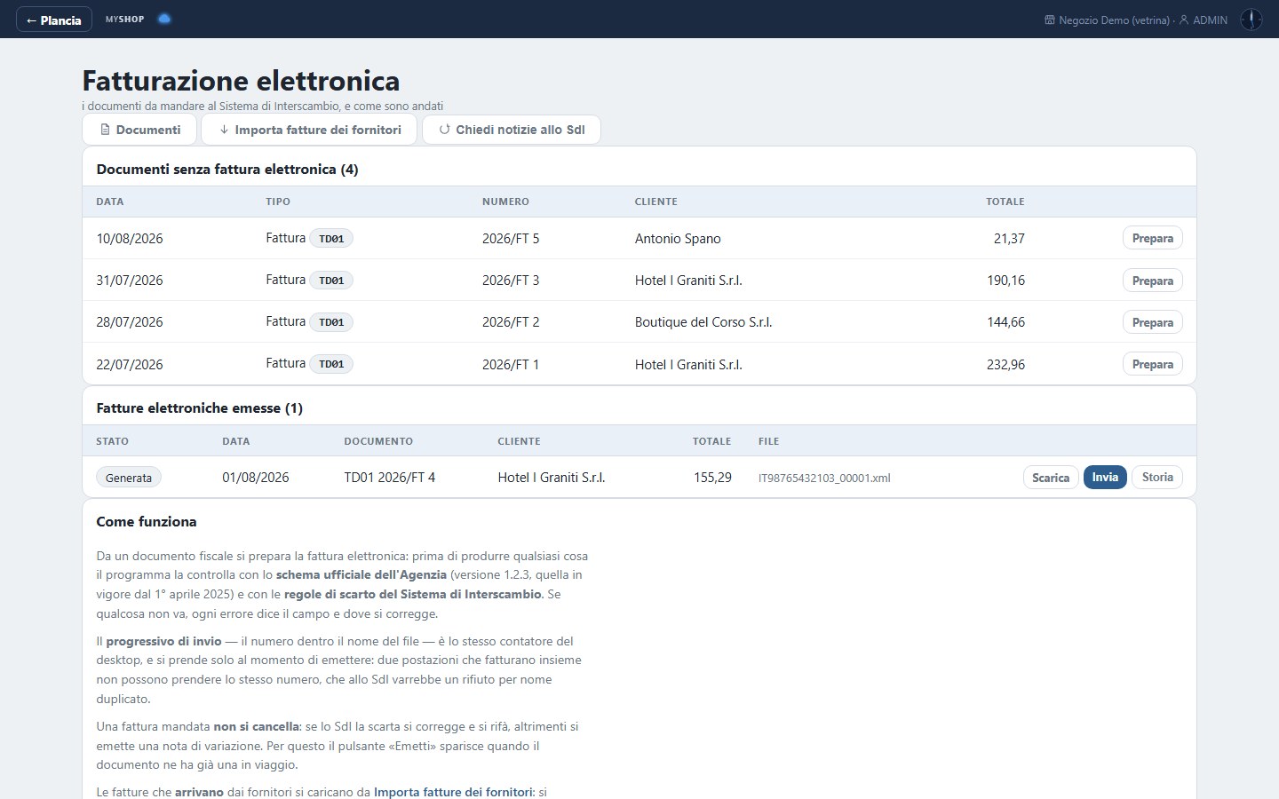The height and width of the screenshot is (799, 1279).
Task: Click Chiedi notizie allo SdI button
Action: tap(512, 130)
